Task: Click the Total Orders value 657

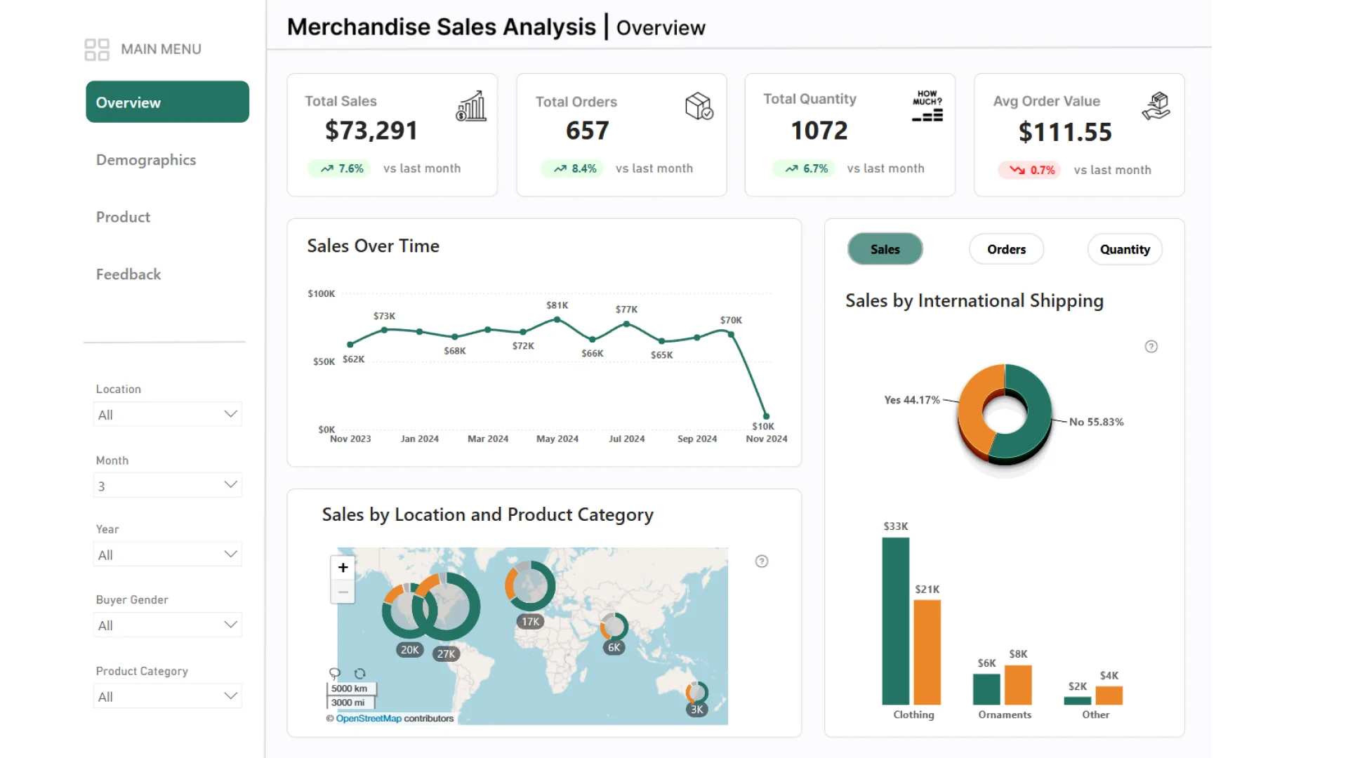Action: click(588, 131)
